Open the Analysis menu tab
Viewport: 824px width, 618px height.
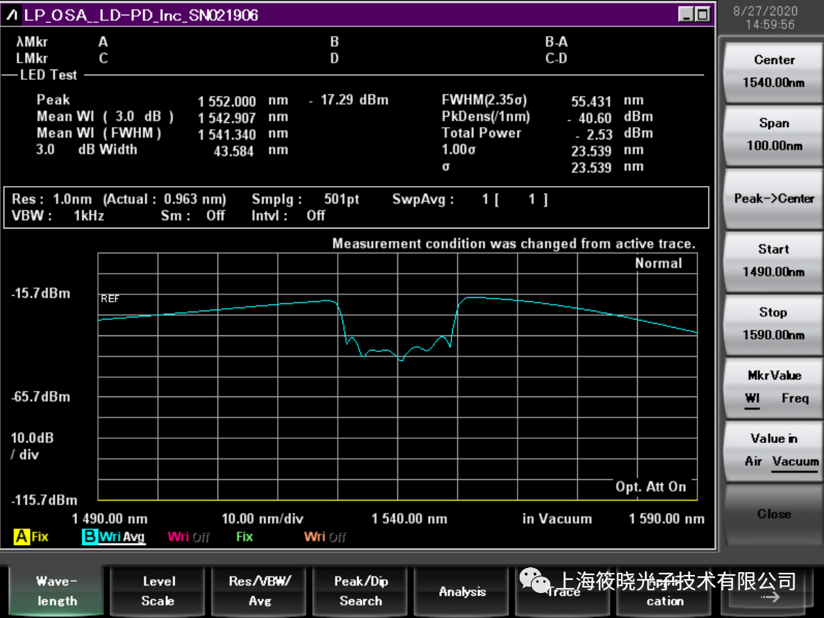[x=462, y=591]
